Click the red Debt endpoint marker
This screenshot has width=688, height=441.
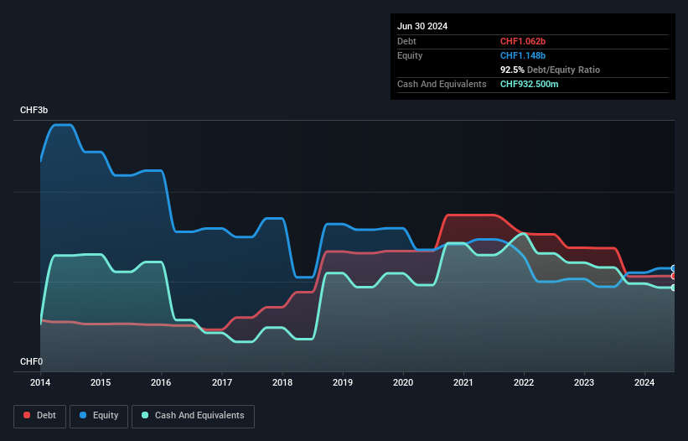click(x=674, y=276)
